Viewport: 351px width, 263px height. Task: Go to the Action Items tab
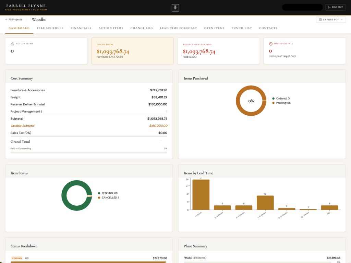coord(111,28)
